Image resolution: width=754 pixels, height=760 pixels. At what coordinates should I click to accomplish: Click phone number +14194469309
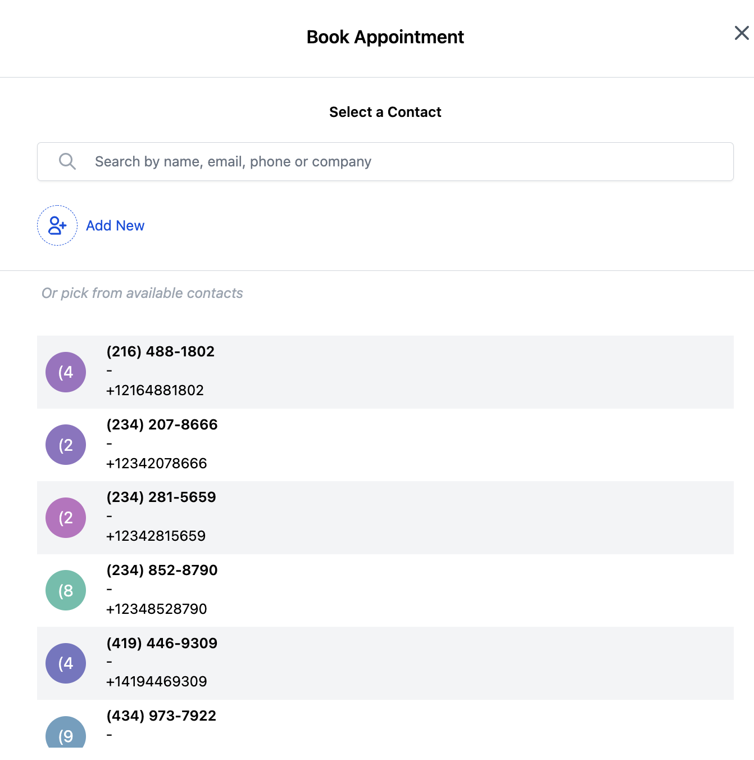pyautogui.click(x=157, y=681)
